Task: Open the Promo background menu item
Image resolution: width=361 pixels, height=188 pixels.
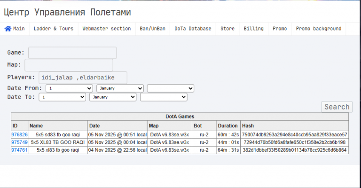Action: coord(319,29)
